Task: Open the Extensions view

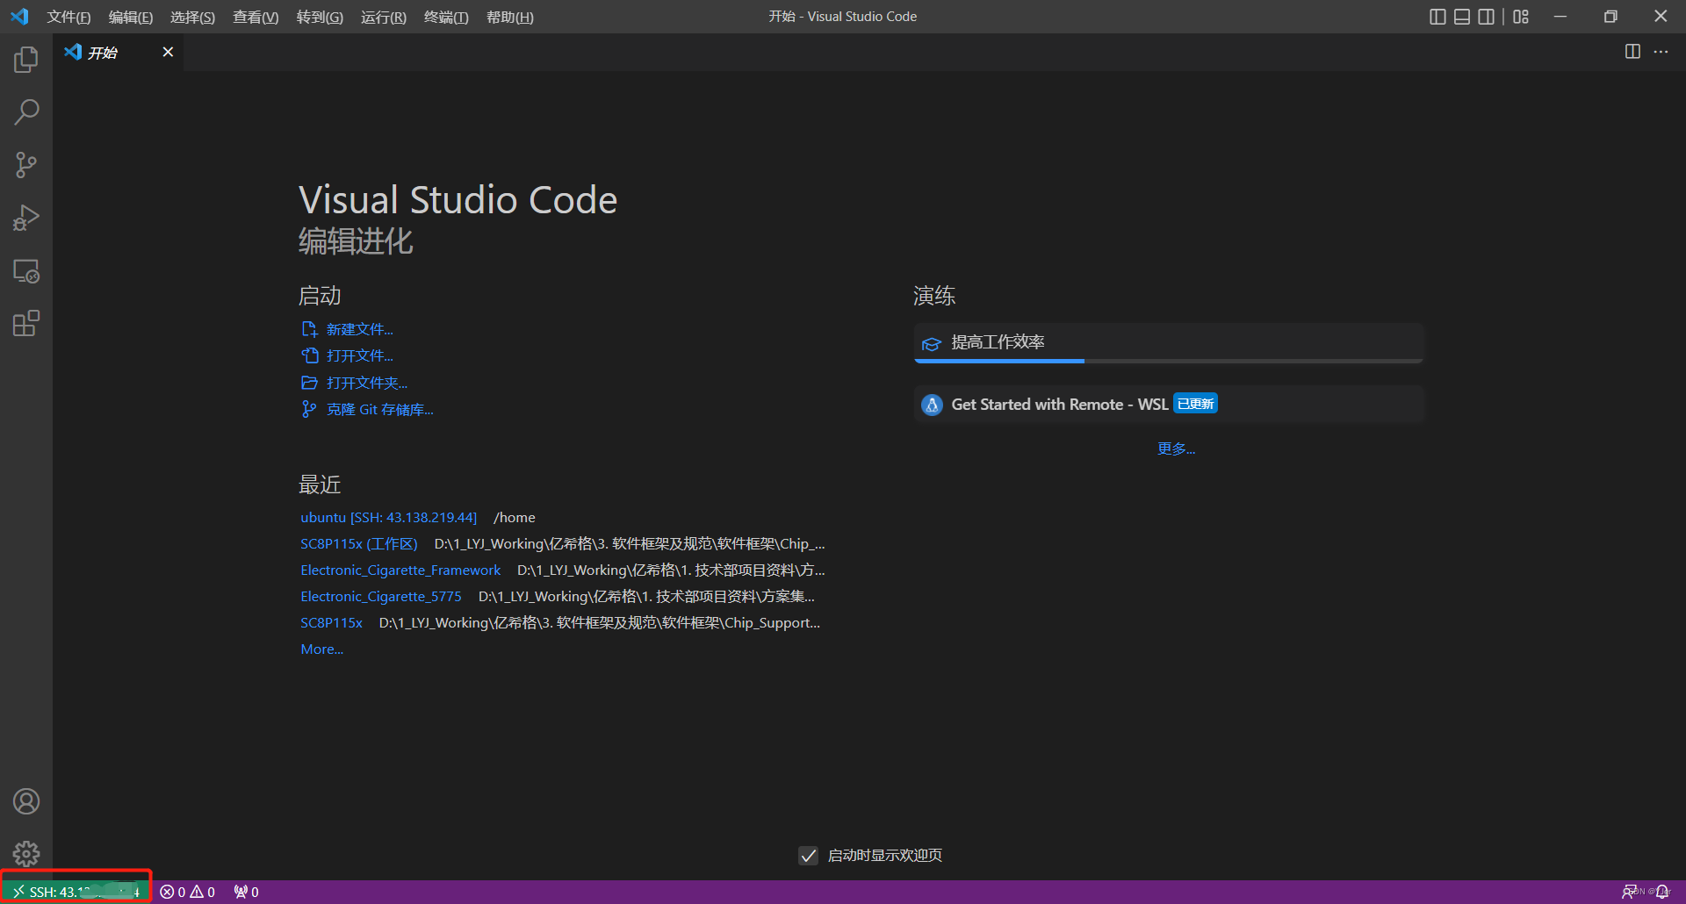Action: tap(26, 324)
